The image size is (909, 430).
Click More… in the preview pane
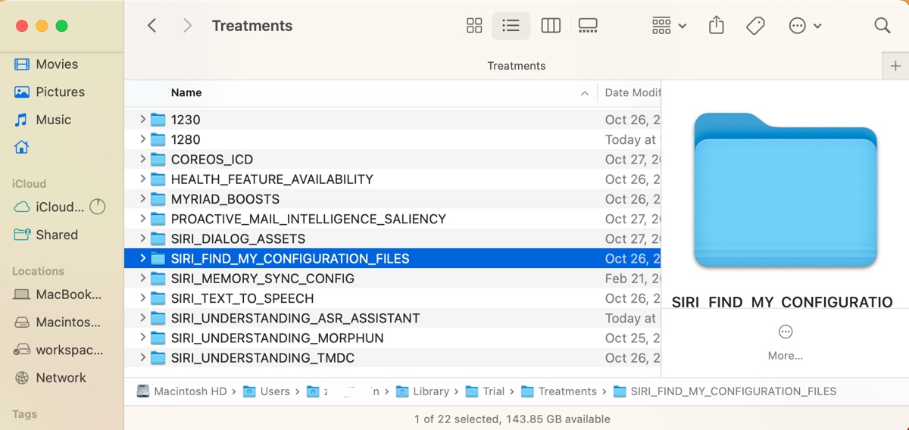(x=785, y=343)
